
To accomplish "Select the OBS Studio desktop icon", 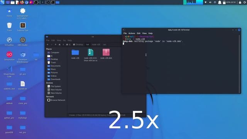I will (23, 41).
